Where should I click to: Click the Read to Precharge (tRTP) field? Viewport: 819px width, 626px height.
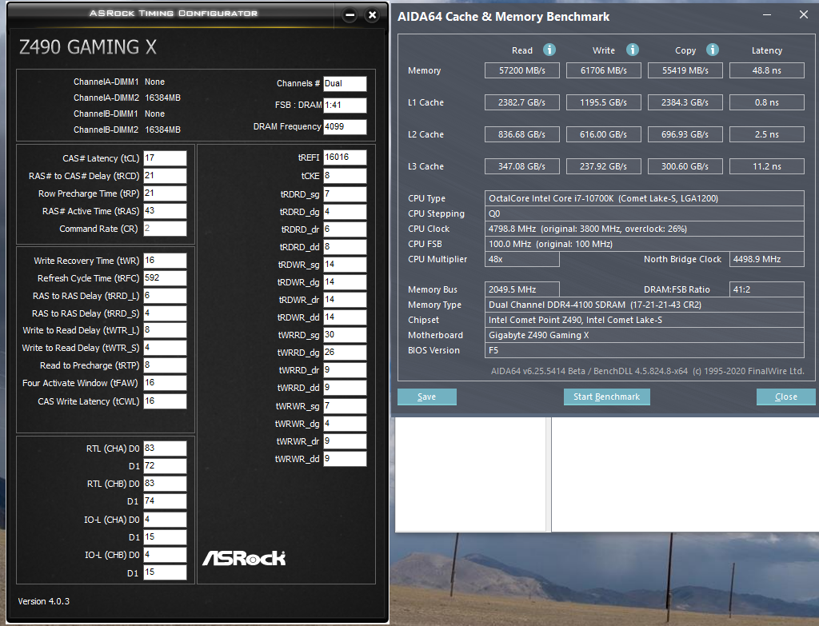pyautogui.click(x=165, y=365)
